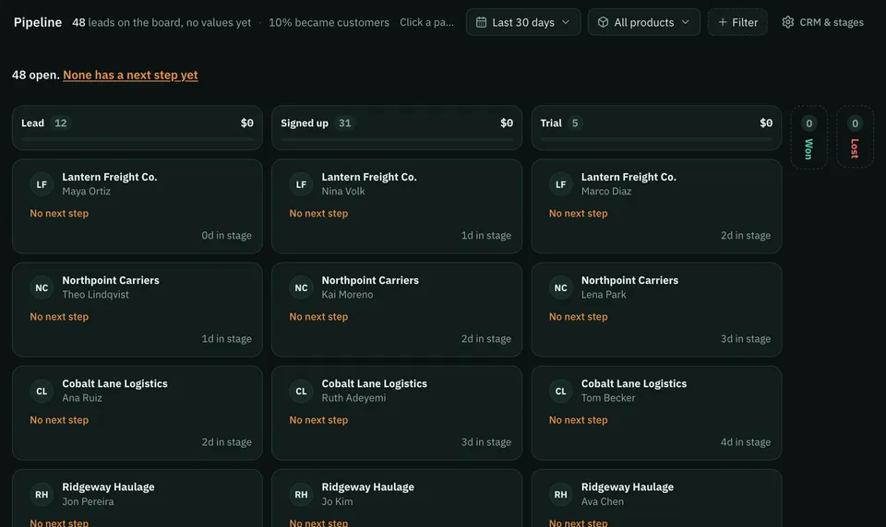886x527 pixels.
Task: Click RH avatar on Jo Kim card
Action: click(301, 494)
